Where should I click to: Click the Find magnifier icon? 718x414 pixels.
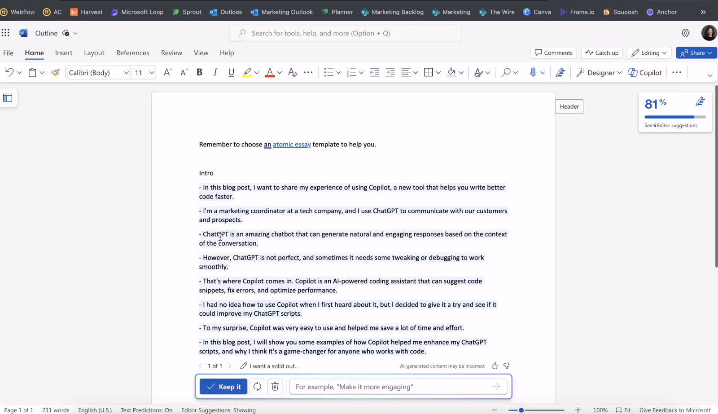pyautogui.click(x=506, y=72)
